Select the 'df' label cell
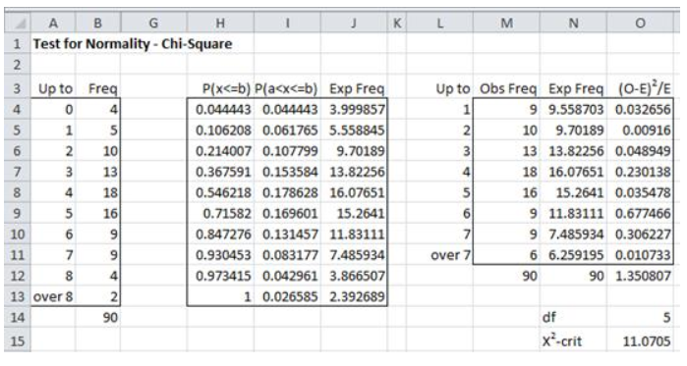Screen dimensions: 687x366 [573, 317]
